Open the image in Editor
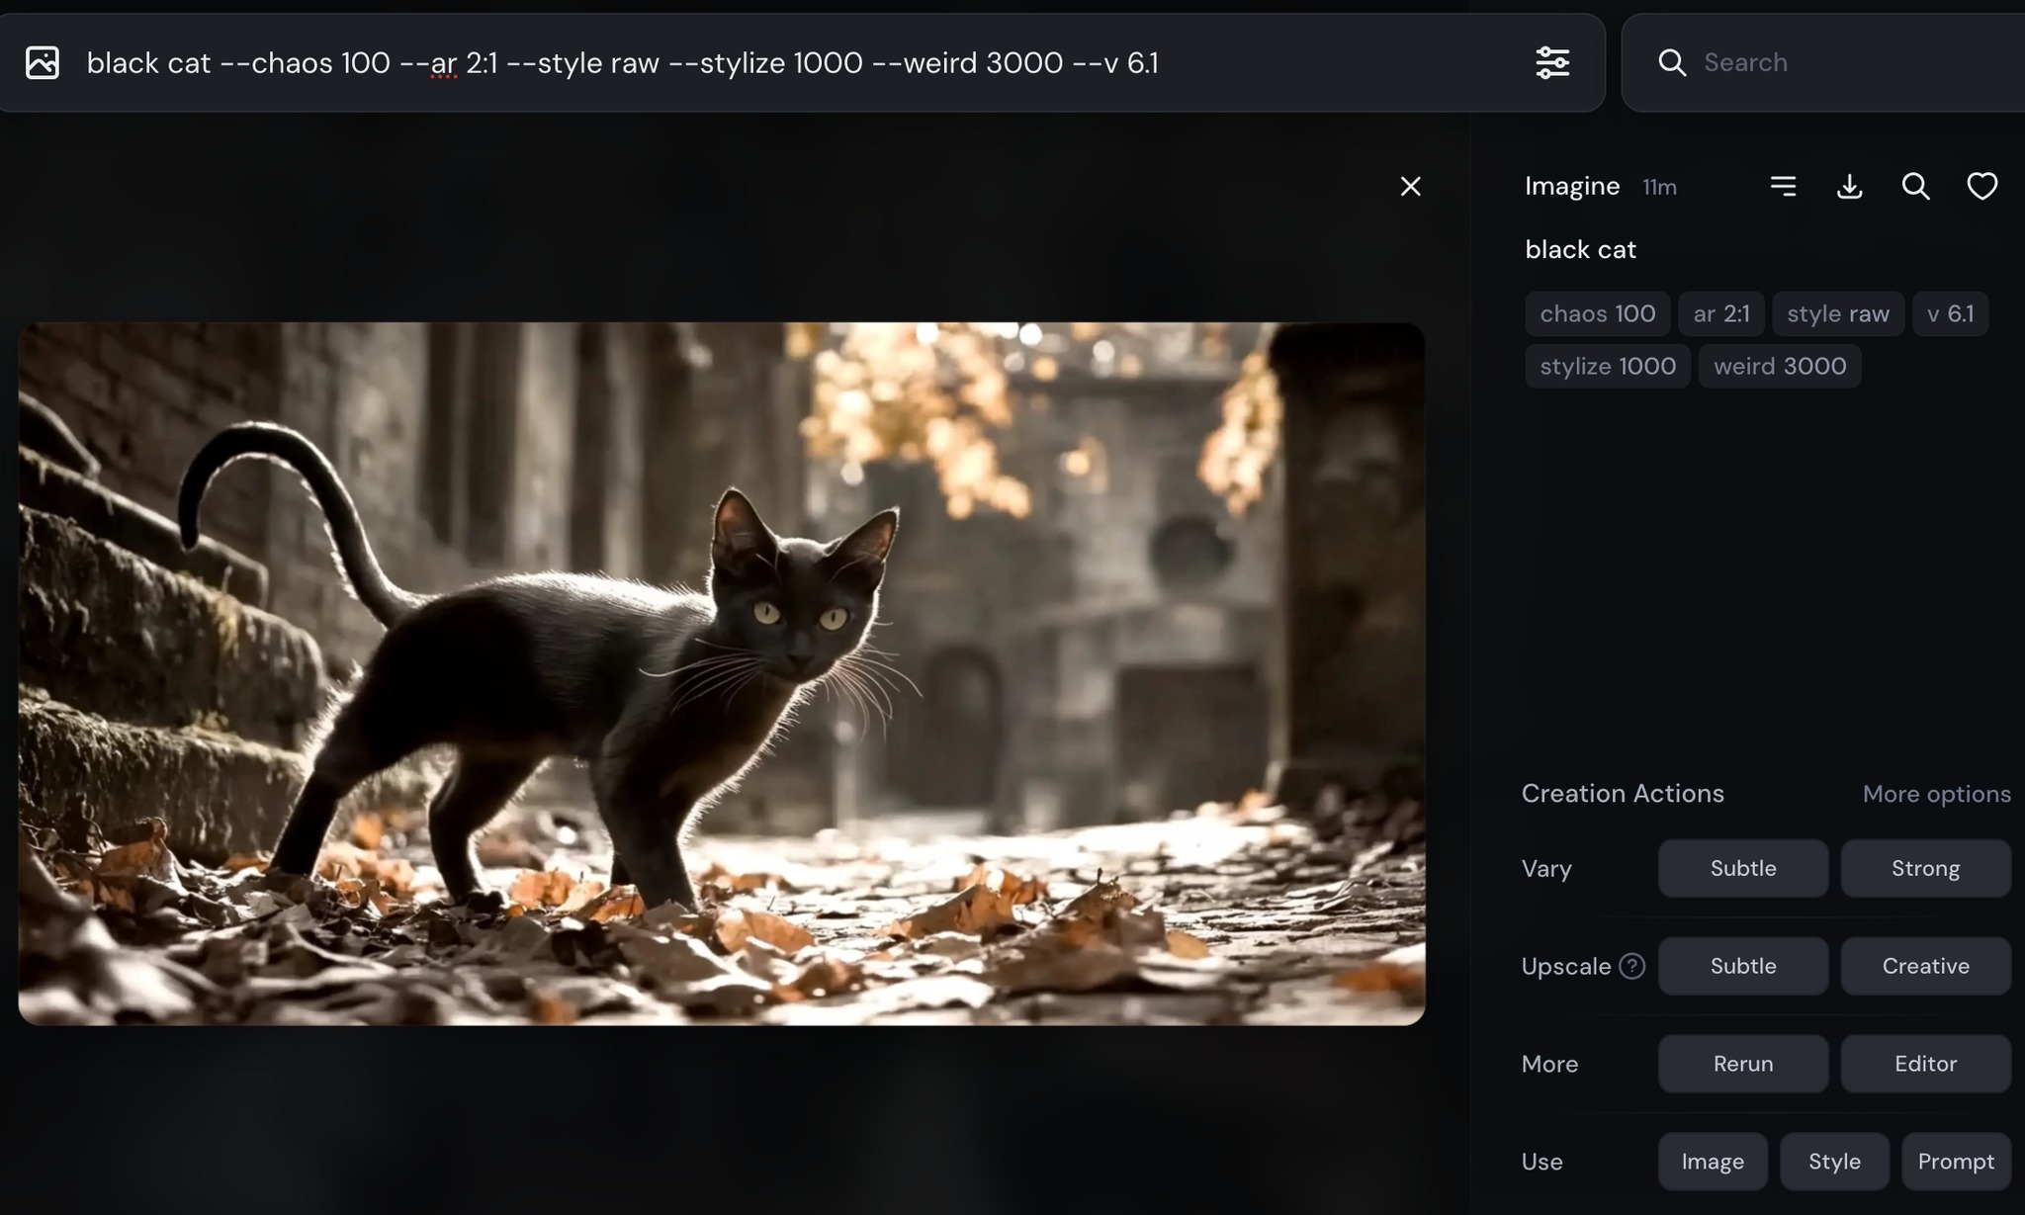This screenshot has width=2025, height=1215. [x=1925, y=1064]
